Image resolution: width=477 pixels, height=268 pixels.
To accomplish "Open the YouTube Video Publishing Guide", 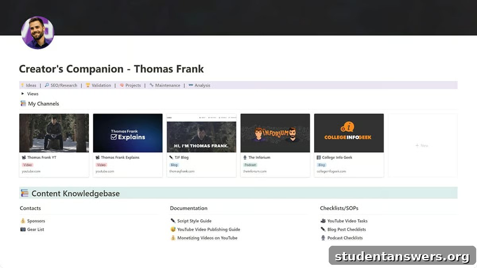I will click(209, 229).
